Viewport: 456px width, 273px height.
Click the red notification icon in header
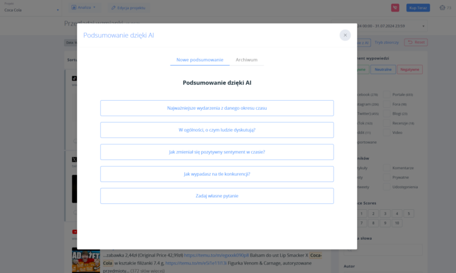click(394, 8)
